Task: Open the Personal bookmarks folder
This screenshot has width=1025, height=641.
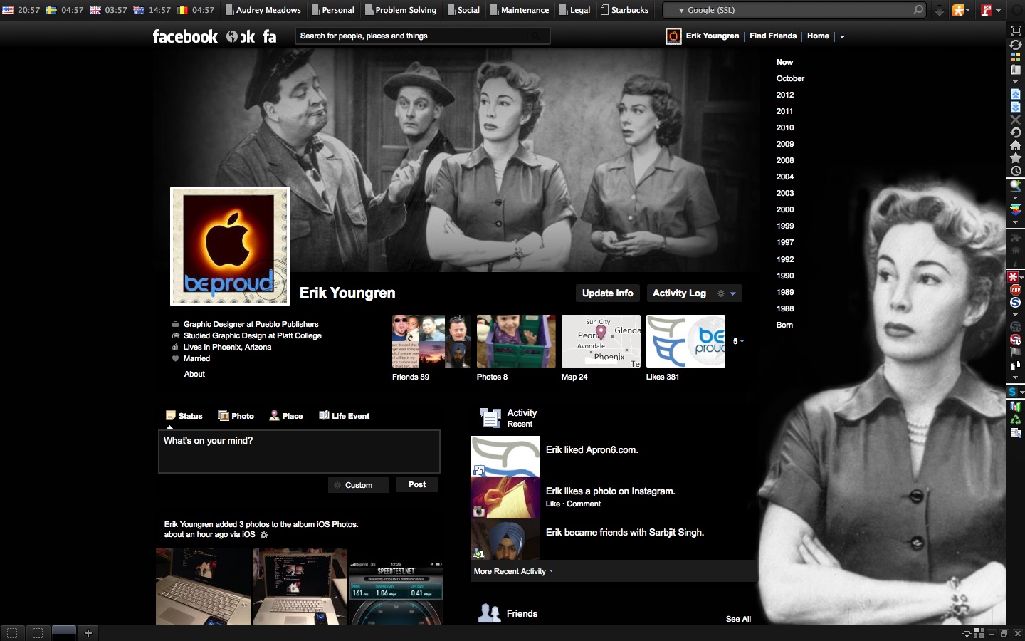Action: 332,10
